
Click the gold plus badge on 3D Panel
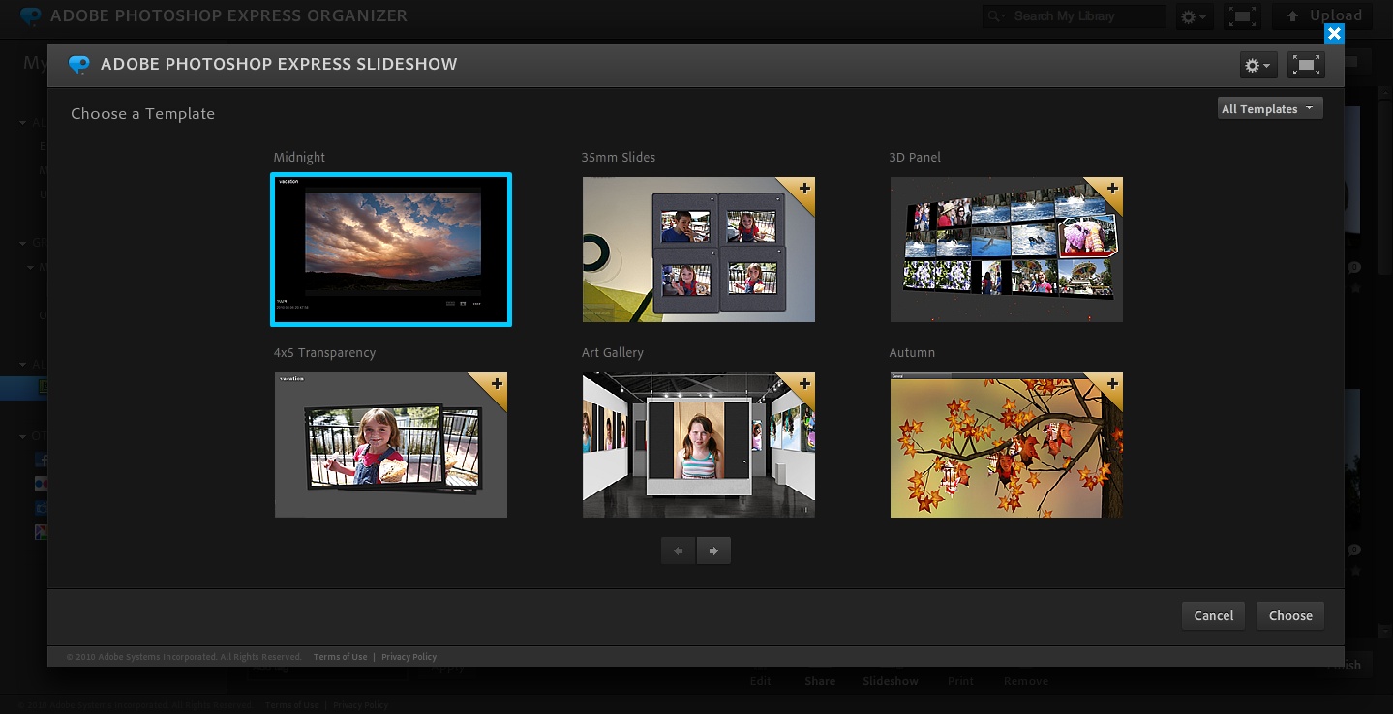tap(1111, 189)
